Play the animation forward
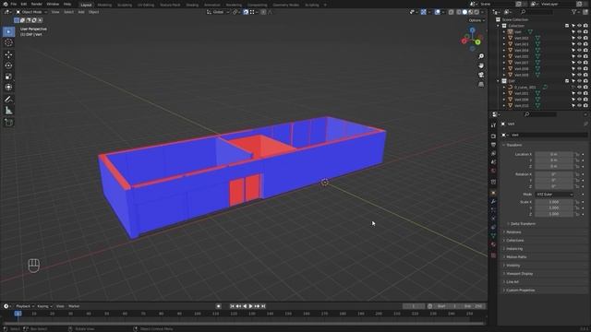 point(250,306)
